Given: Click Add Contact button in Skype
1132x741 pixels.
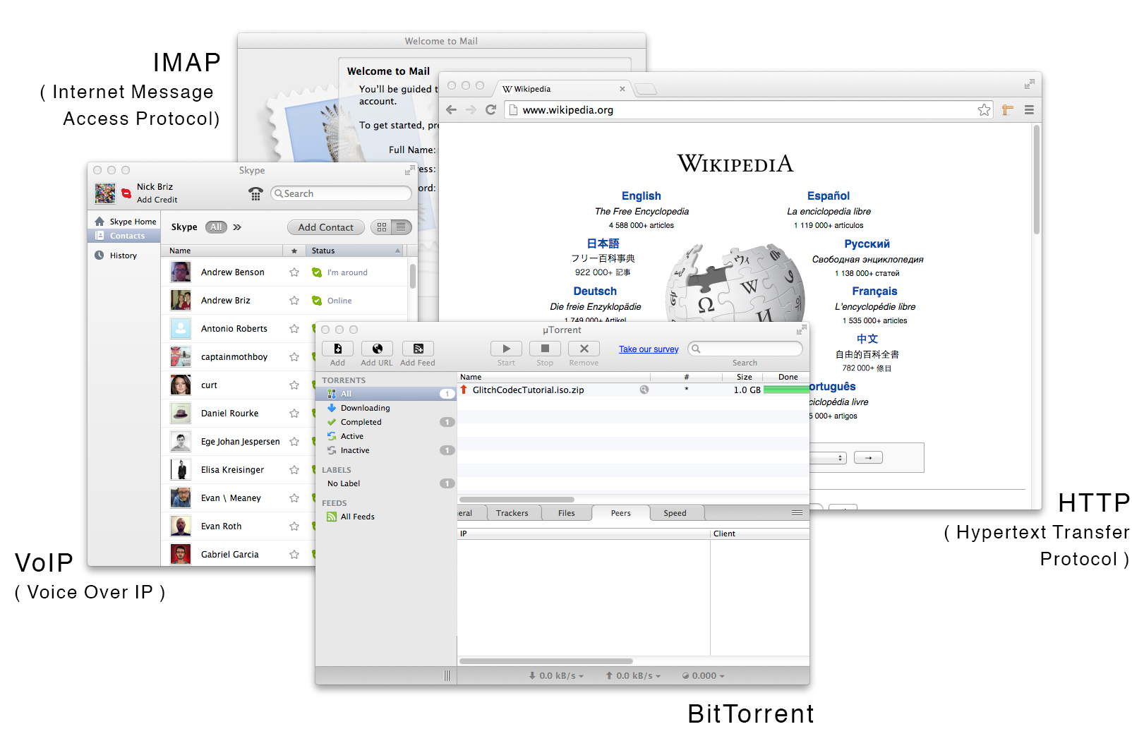Looking at the screenshot, I should 325,227.
